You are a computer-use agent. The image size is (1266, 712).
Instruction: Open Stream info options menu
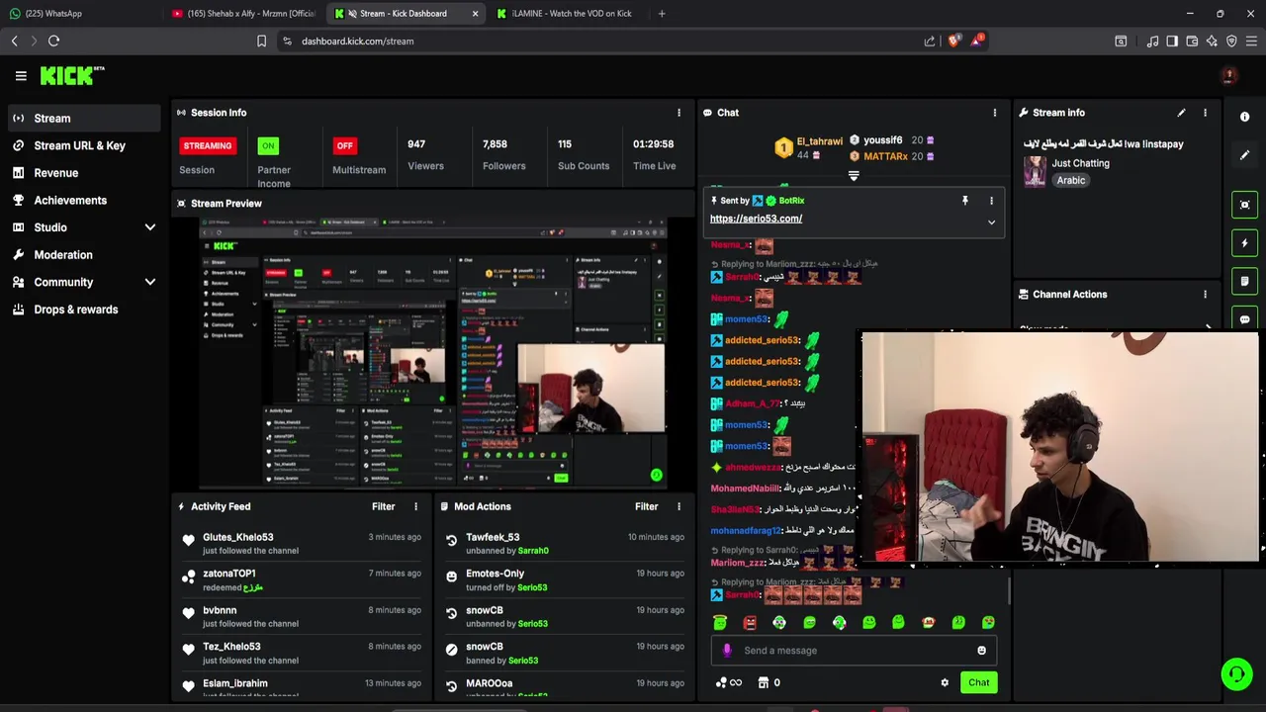(1205, 113)
